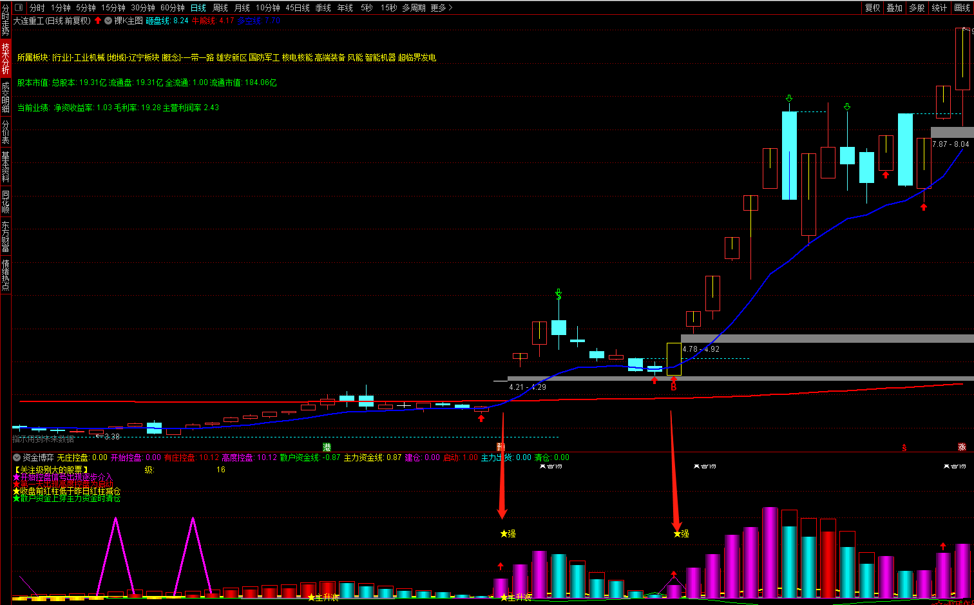974x605 pixels.
Task: Choose the 10分钟 period
Action: tap(267, 8)
